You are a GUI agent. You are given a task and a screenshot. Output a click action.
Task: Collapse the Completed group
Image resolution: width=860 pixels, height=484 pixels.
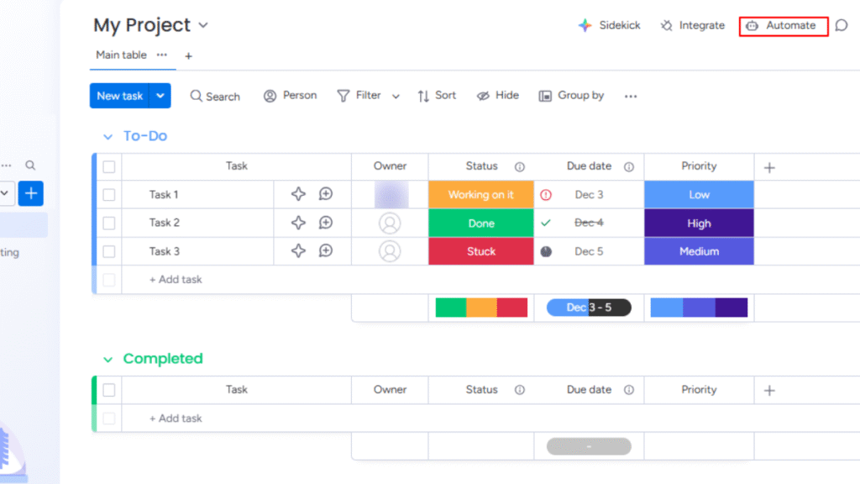[x=107, y=359]
